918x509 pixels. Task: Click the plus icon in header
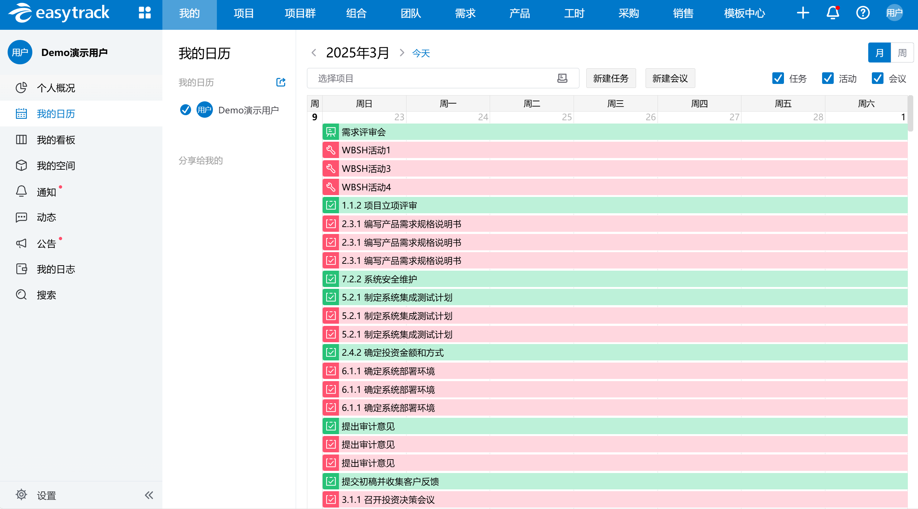(x=803, y=13)
